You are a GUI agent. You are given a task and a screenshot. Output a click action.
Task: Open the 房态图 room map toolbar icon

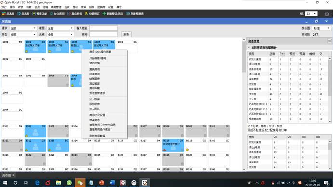coord(8,14)
